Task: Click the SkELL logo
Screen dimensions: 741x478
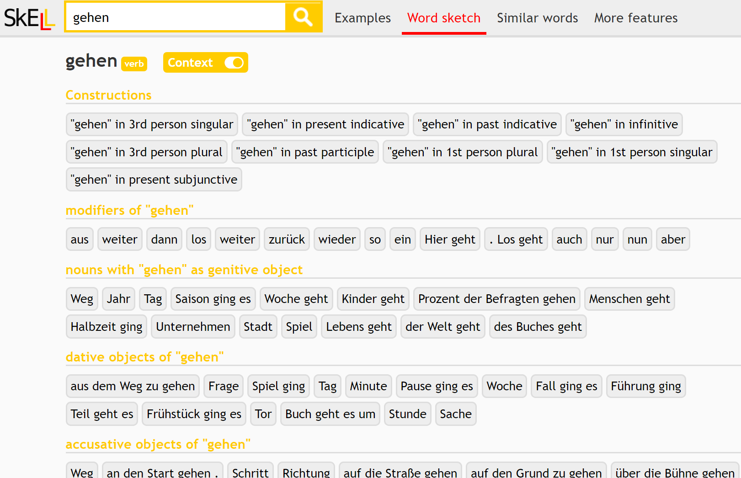Action: point(29,18)
